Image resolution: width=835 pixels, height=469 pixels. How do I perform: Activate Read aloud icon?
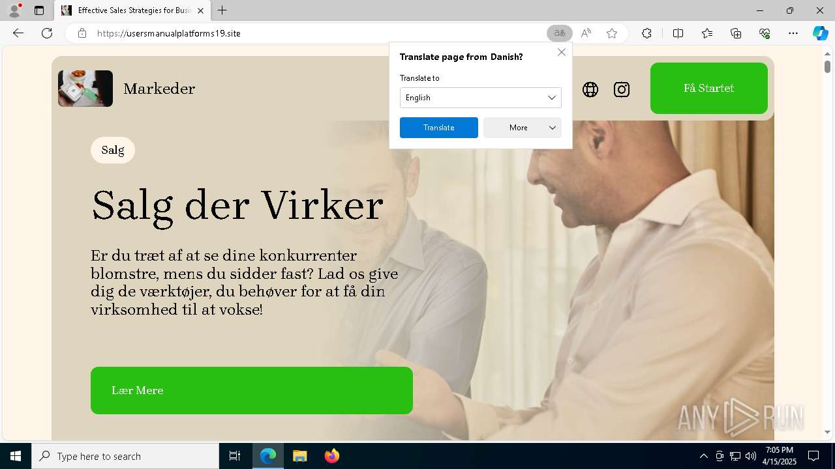[586, 33]
